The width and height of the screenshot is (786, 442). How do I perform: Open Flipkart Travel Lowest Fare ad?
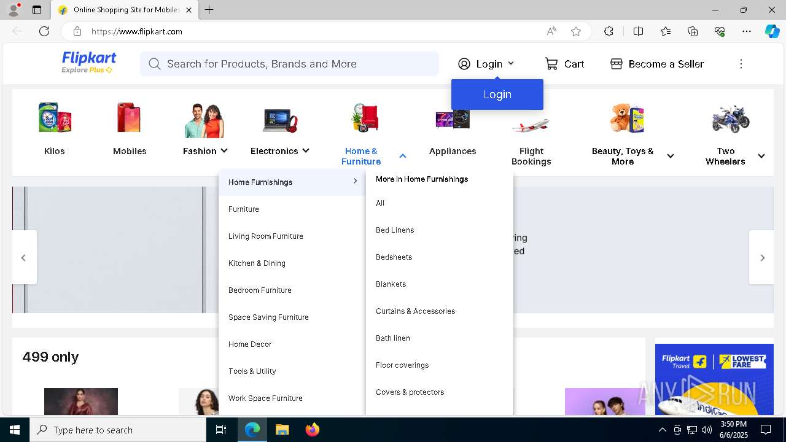click(x=714, y=379)
